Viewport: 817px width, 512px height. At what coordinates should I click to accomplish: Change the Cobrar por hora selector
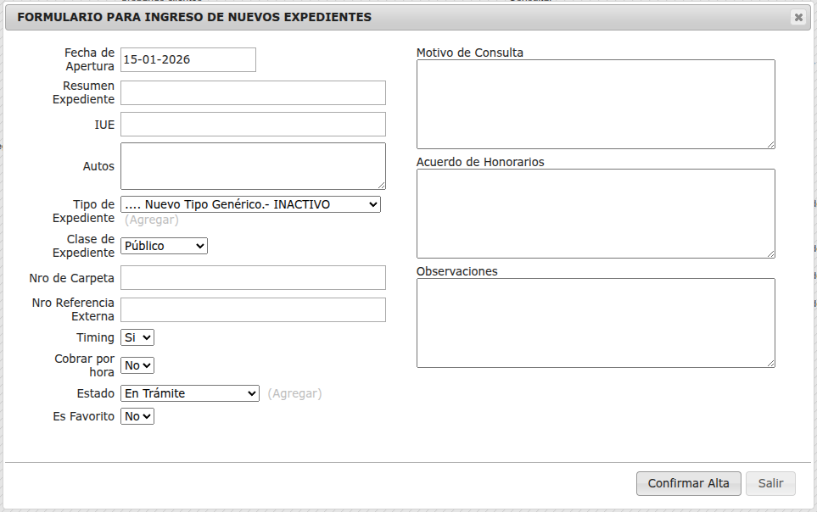click(x=137, y=365)
